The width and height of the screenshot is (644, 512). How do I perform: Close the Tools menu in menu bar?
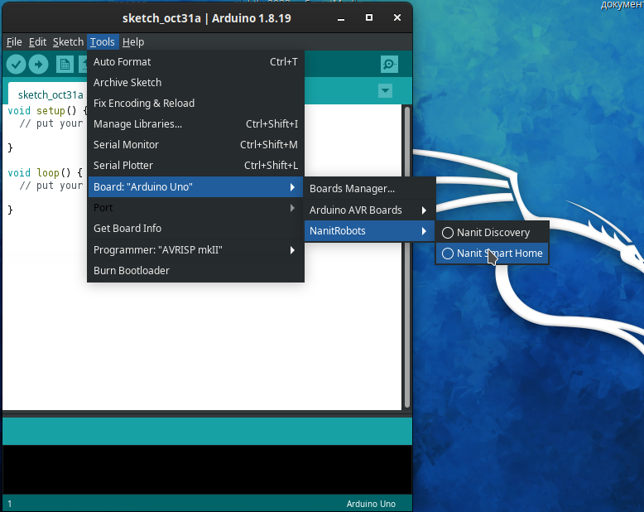[x=103, y=42]
